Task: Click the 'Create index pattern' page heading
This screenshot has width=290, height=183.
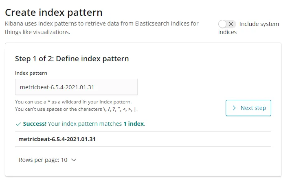Action: (x=54, y=12)
